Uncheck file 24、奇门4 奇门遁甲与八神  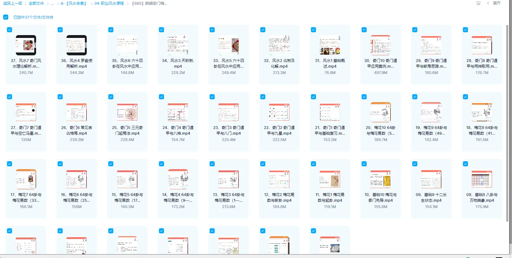point(161,97)
